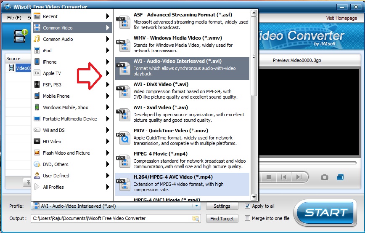Click the All Profiles play icon

pos(37,187)
